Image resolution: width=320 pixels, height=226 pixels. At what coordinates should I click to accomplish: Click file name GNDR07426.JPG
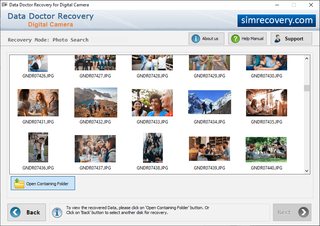pyautogui.click(x=38, y=76)
